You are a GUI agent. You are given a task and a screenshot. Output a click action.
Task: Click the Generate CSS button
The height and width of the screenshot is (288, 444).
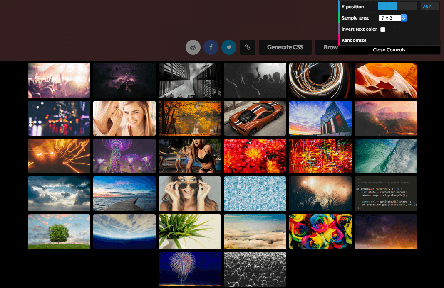click(x=285, y=47)
